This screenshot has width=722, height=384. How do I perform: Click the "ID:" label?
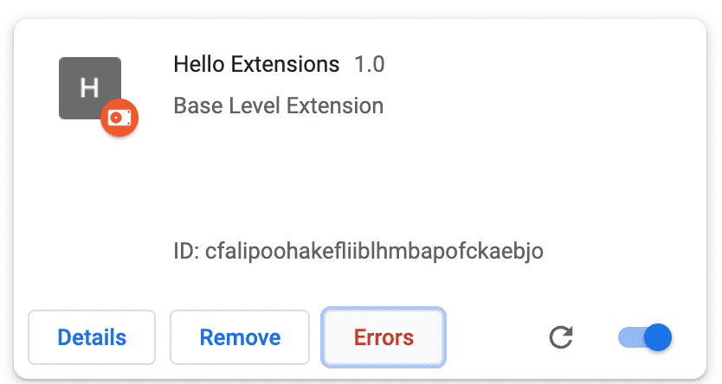pos(187,253)
